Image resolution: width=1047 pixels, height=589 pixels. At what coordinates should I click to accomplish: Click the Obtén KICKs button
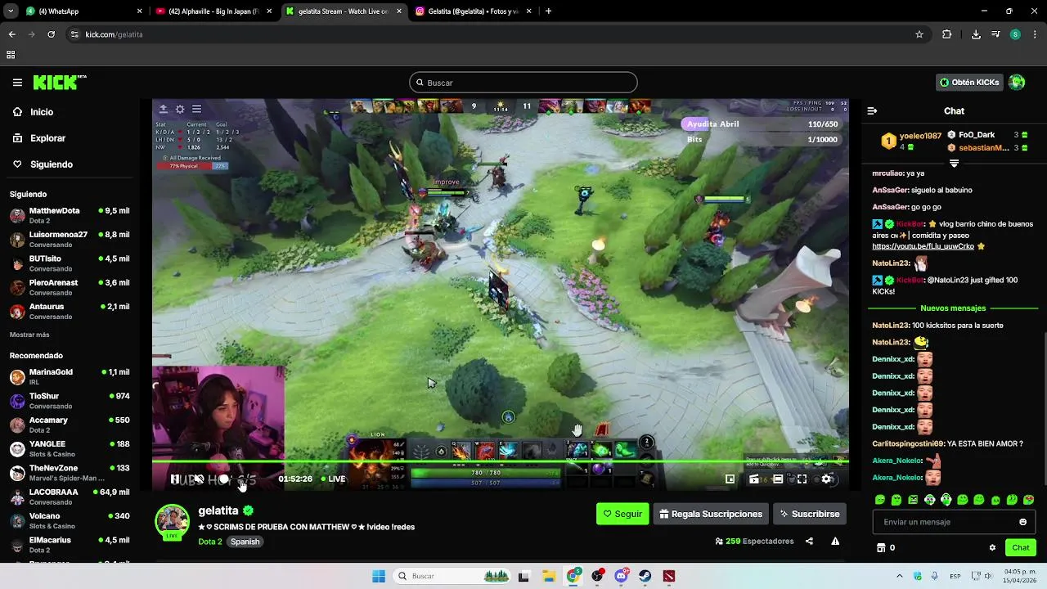[969, 82]
